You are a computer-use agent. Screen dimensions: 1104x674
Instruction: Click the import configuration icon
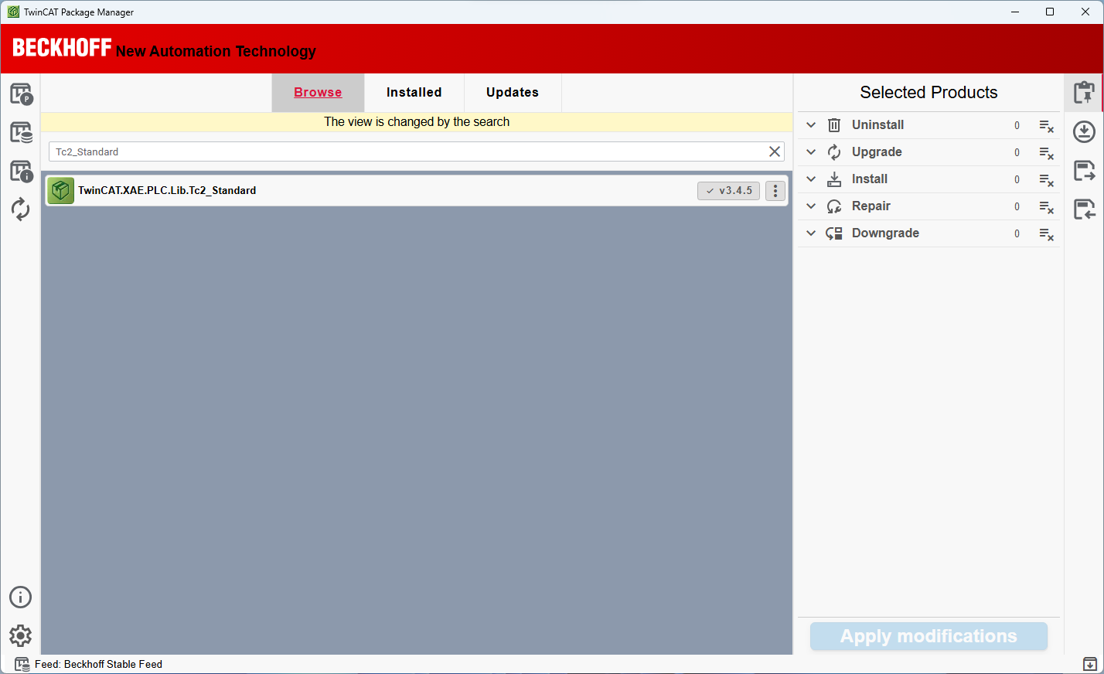tap(1084, 209)
